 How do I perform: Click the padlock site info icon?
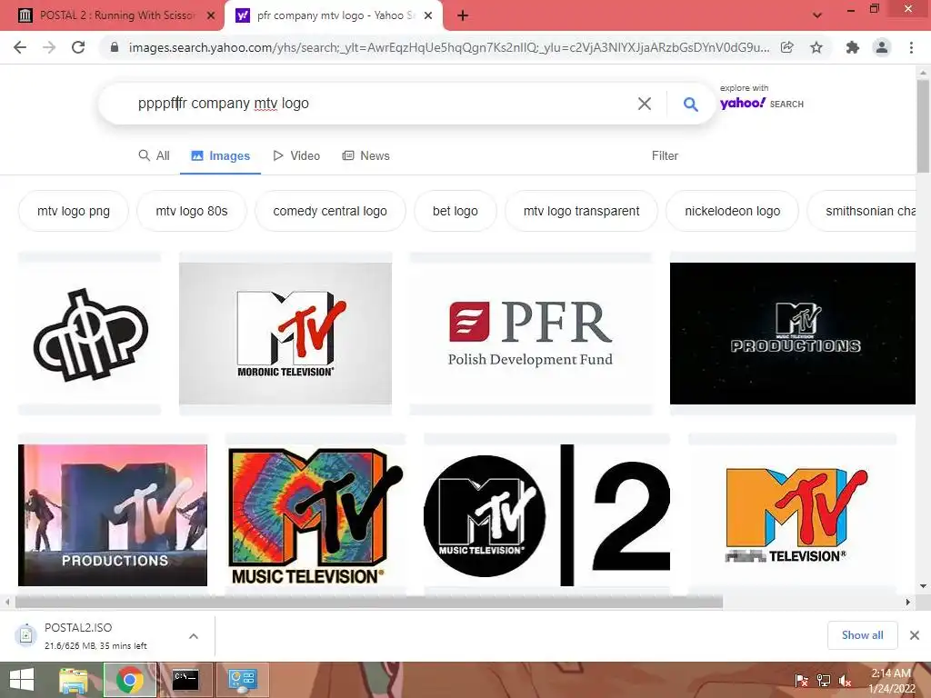(115, 47)
